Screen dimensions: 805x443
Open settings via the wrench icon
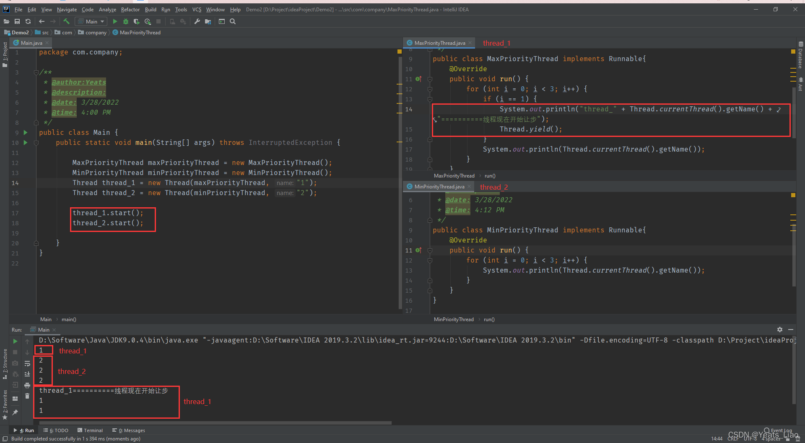click(x=197, y=21)
